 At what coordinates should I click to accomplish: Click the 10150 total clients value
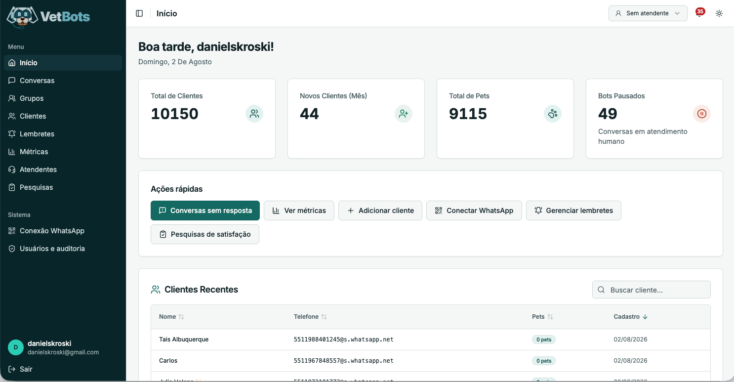[175, 114]
